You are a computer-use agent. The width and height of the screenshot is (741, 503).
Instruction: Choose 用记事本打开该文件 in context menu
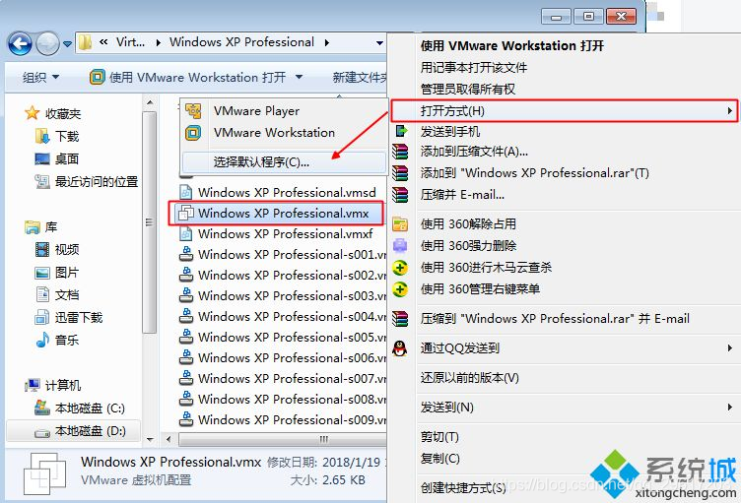pyautogui.click(x=474, y=68)
